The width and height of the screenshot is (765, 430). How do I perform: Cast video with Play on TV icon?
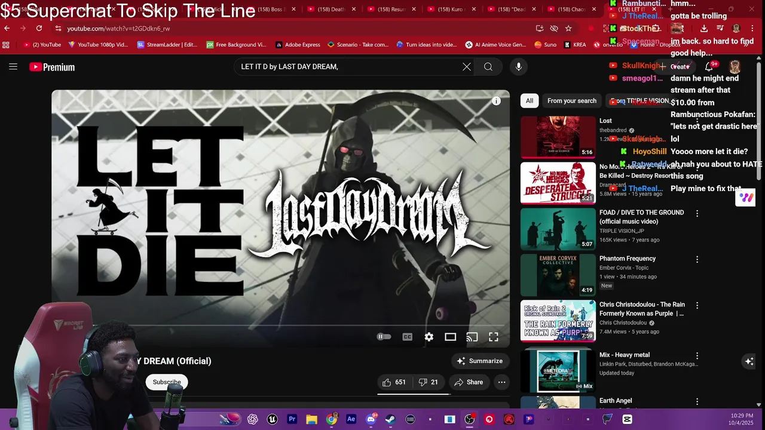(472, 337)
